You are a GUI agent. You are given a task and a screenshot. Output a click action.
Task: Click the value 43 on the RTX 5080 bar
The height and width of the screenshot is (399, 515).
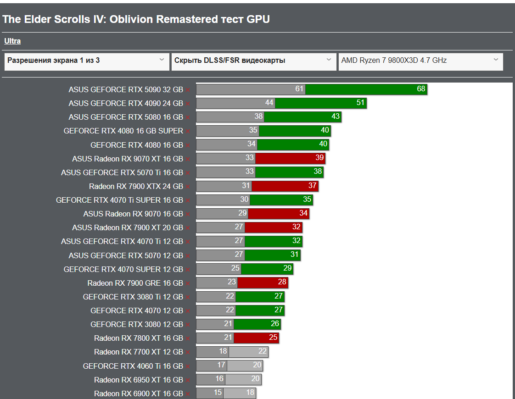(336, 116)
